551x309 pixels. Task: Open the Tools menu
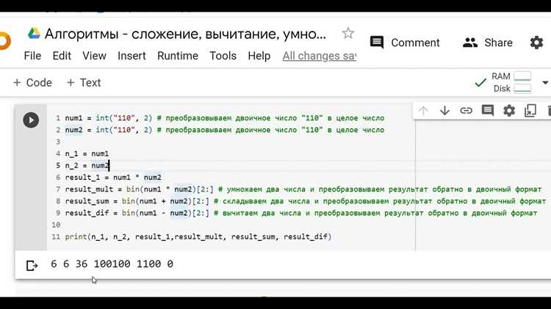223,56
